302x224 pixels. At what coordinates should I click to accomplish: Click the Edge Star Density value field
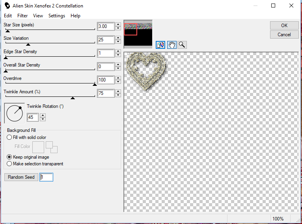tap(106, 53)
